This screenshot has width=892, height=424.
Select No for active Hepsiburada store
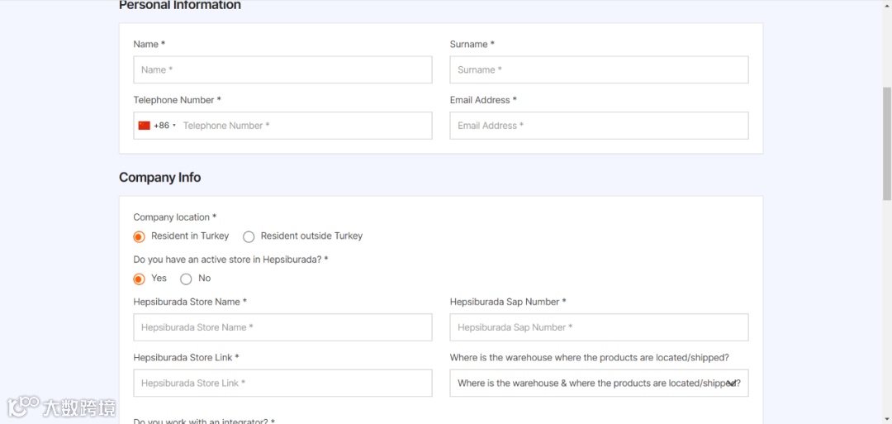pos(186,279)
